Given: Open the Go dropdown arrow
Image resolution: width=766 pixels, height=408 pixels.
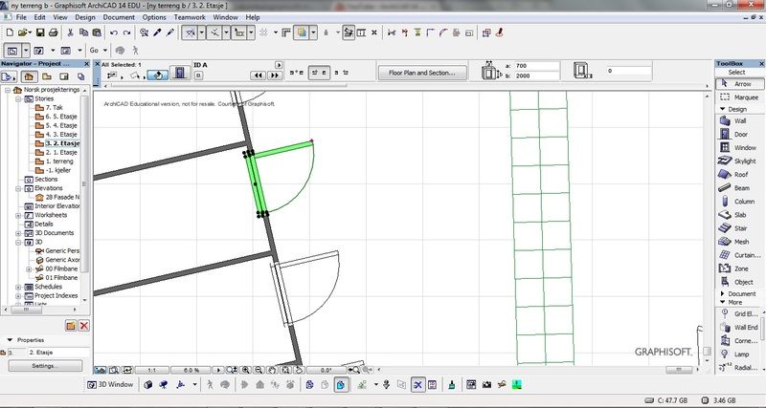Looking at the screenshot, I should 105,51.
